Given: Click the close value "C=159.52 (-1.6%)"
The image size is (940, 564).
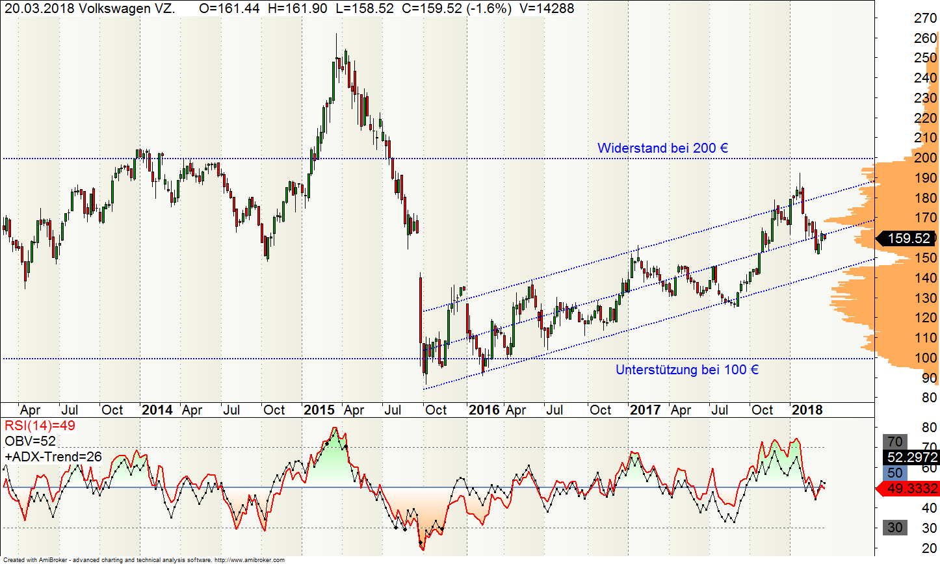Looking at the screenshot, I should pos(457,8).
